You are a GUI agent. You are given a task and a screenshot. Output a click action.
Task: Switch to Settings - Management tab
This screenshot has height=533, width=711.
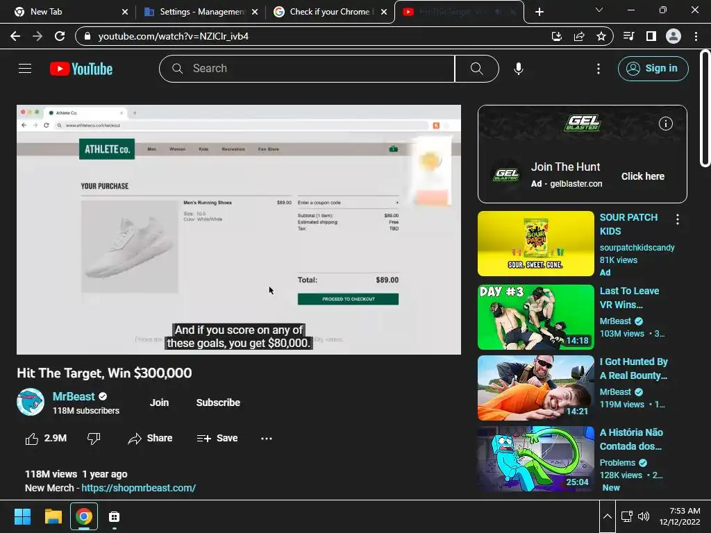[202, 12]
